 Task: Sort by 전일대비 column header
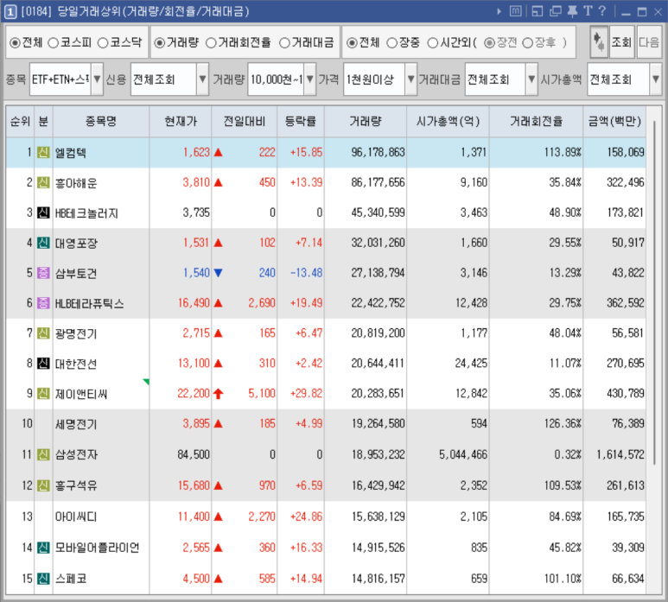click(x=245, y=121)
